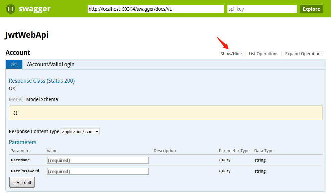Switch to the Model Schema tab
This screenshot has height=196, width=331.
(42, 99)
